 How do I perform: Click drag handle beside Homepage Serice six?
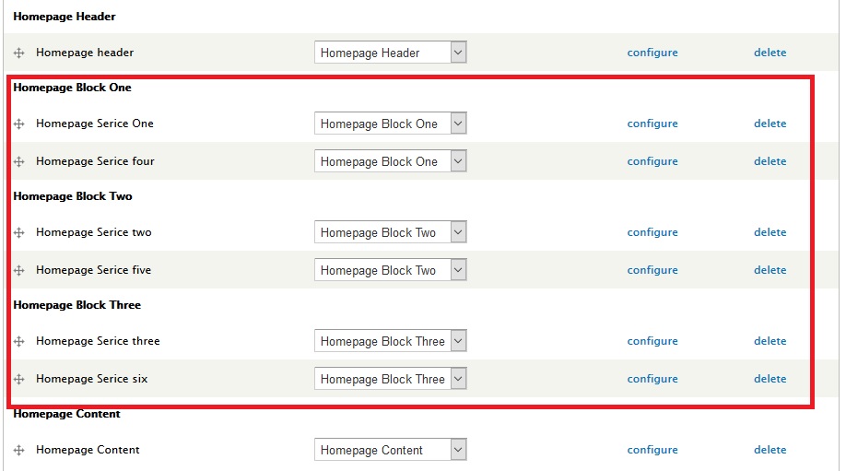[19, 380]
